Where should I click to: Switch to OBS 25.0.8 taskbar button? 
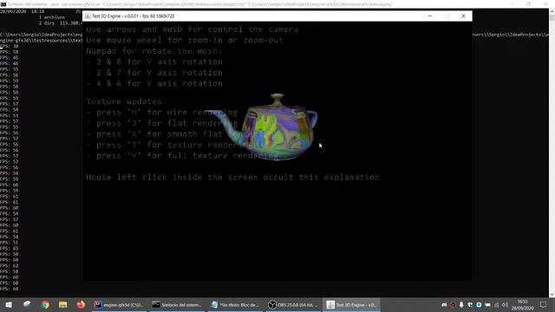293,304
